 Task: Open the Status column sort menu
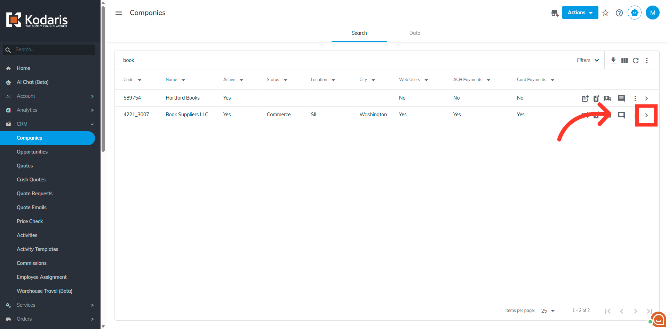point(285,80)
